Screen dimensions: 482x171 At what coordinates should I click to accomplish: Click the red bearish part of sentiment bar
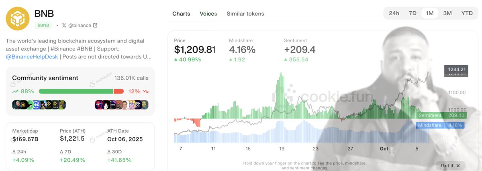point(118,91)
